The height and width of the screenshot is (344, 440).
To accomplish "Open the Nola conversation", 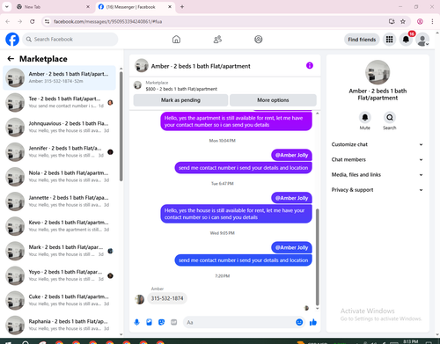I will pos(60,177).
